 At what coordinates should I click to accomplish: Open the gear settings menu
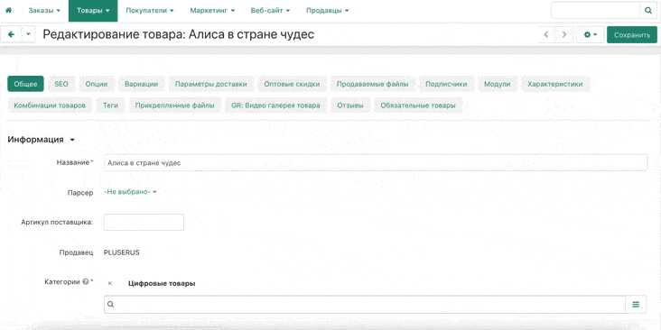click(591, 35)
